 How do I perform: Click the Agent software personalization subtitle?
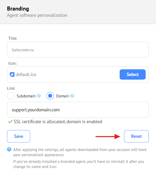click(x=37, y=15)
